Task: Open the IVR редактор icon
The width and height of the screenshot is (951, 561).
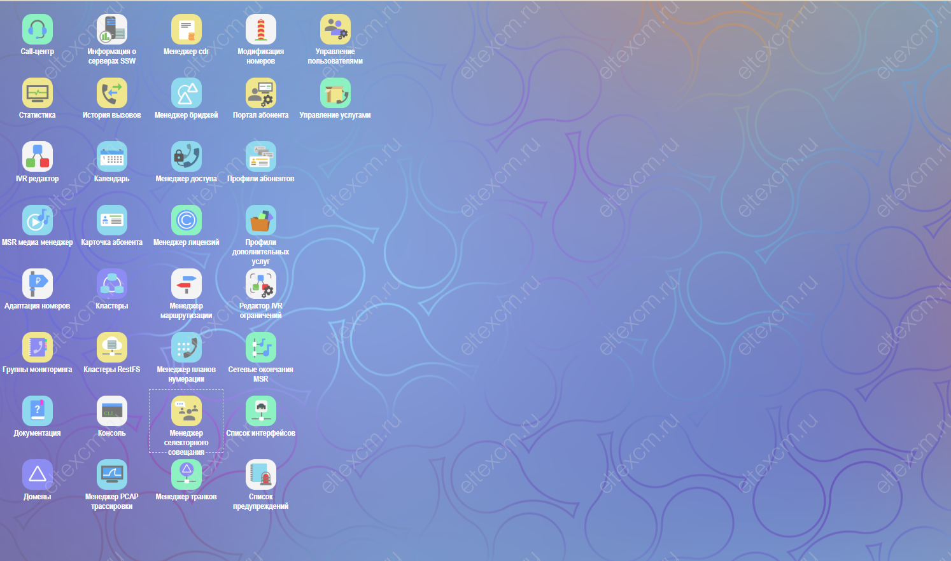Action: coord(38,156)
